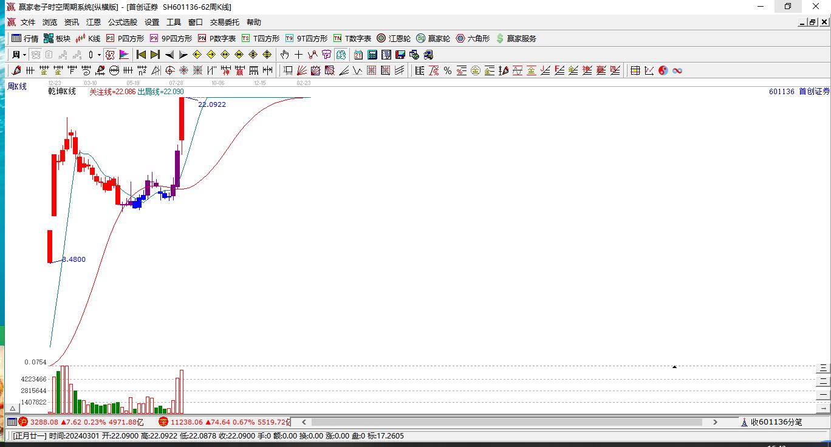Open 赢家服务 service page

(x=516, y=38)
